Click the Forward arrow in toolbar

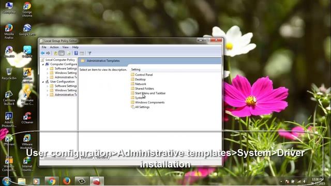48,53
